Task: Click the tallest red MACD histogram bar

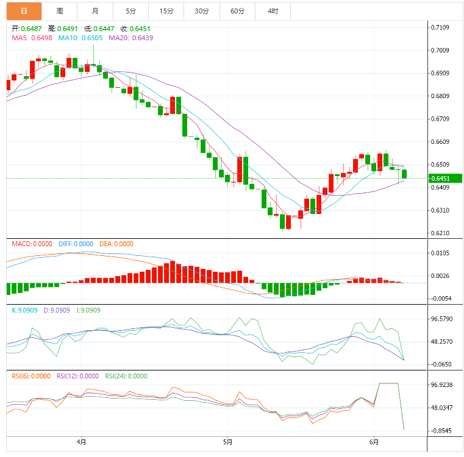Action: [x=173, y=272]
